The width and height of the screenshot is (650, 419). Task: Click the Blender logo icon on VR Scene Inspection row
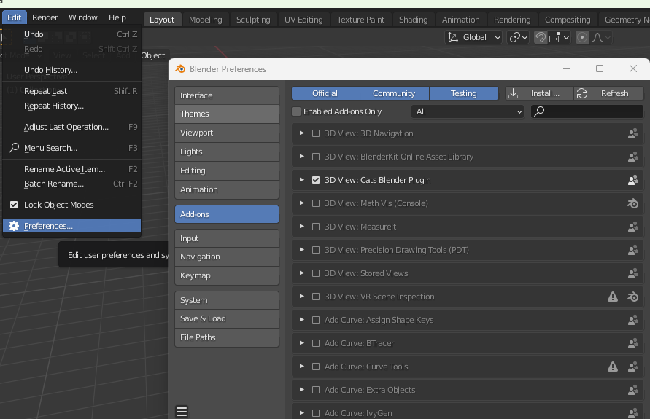point(632,297)
